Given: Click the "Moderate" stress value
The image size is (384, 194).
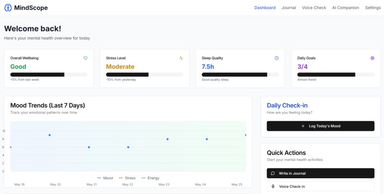Looking at the screenshot, I should (x=120, y=66).
